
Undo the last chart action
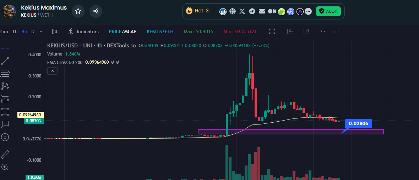(323, 31)
